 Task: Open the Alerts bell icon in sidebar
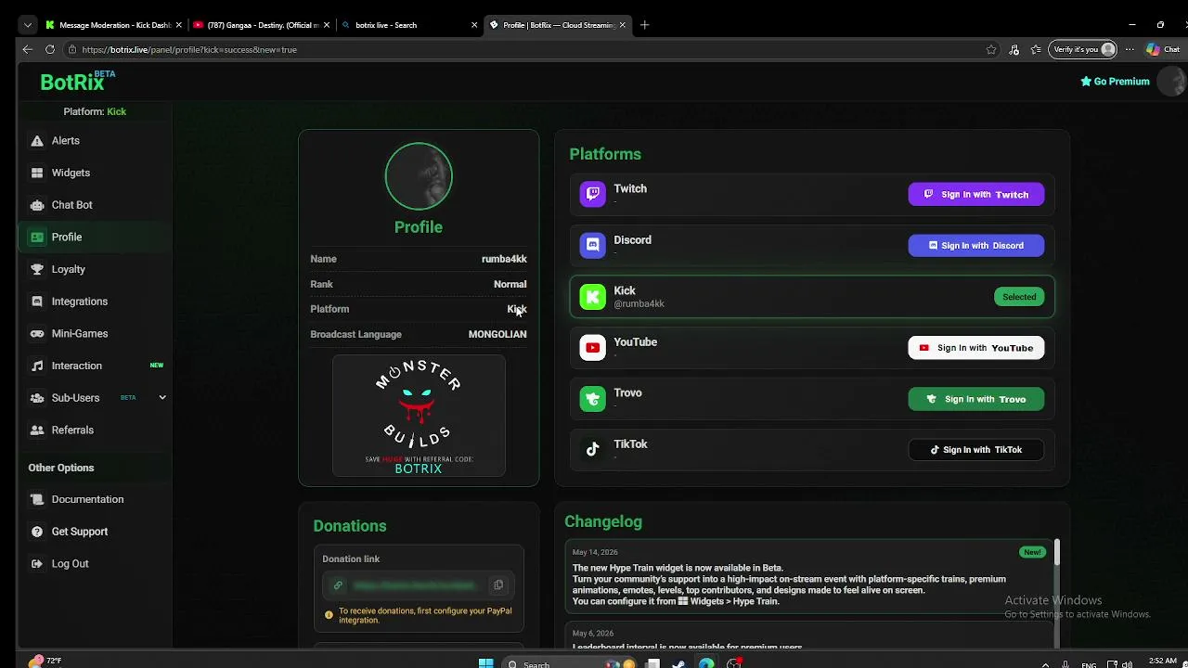(x=37, y=141)
